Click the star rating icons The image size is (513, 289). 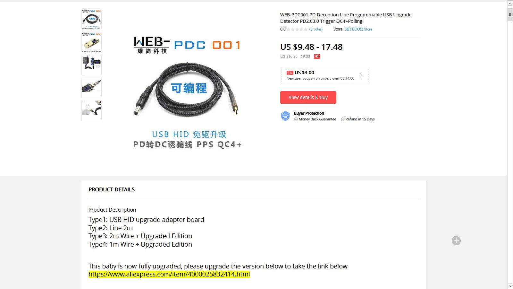click(297, 29)
